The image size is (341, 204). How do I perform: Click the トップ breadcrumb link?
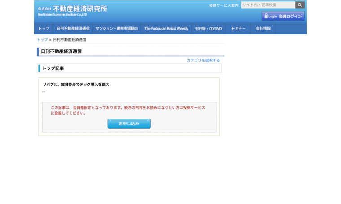42,40
